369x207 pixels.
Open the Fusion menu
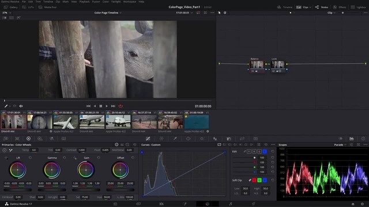(96, 2)
